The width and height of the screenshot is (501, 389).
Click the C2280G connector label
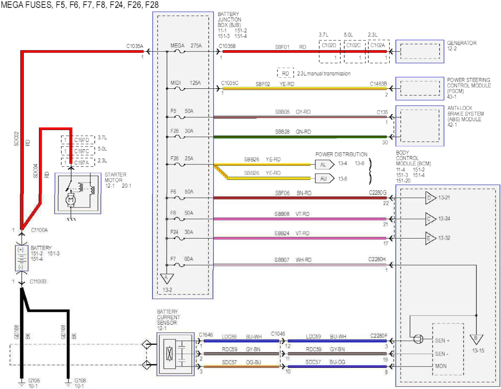[378, 193]
